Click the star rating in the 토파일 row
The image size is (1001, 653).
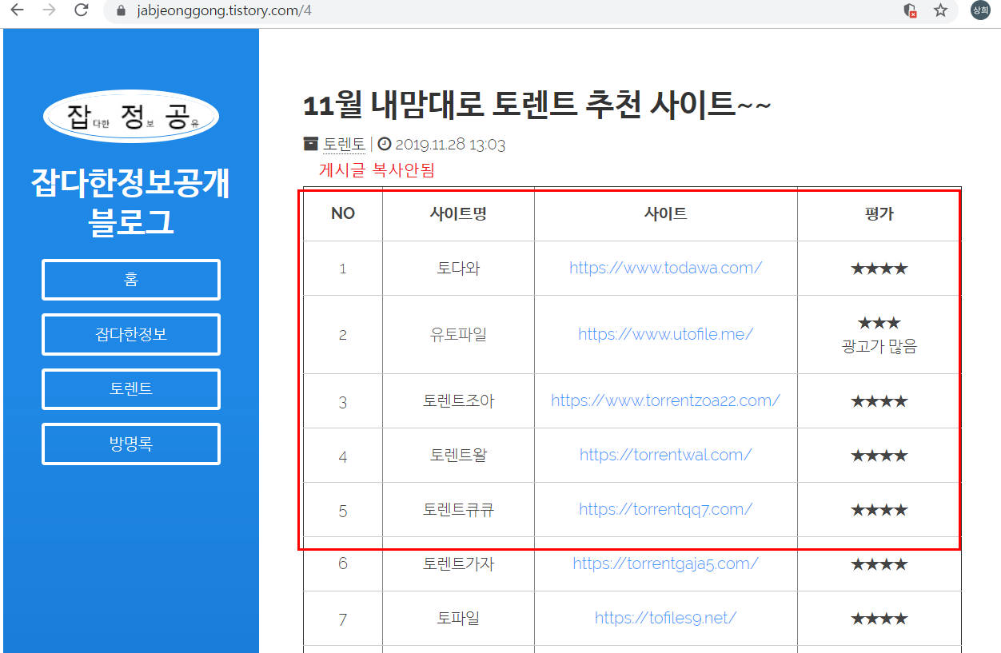tap(879, 619)
